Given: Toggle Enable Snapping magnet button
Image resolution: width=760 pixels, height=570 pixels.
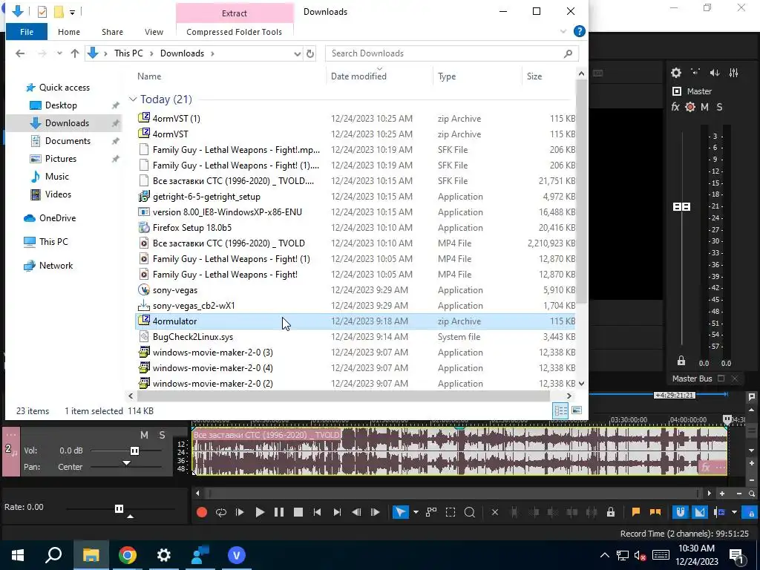Looking at the screenshot, I should pyautogui.click(x=681, y=512).
